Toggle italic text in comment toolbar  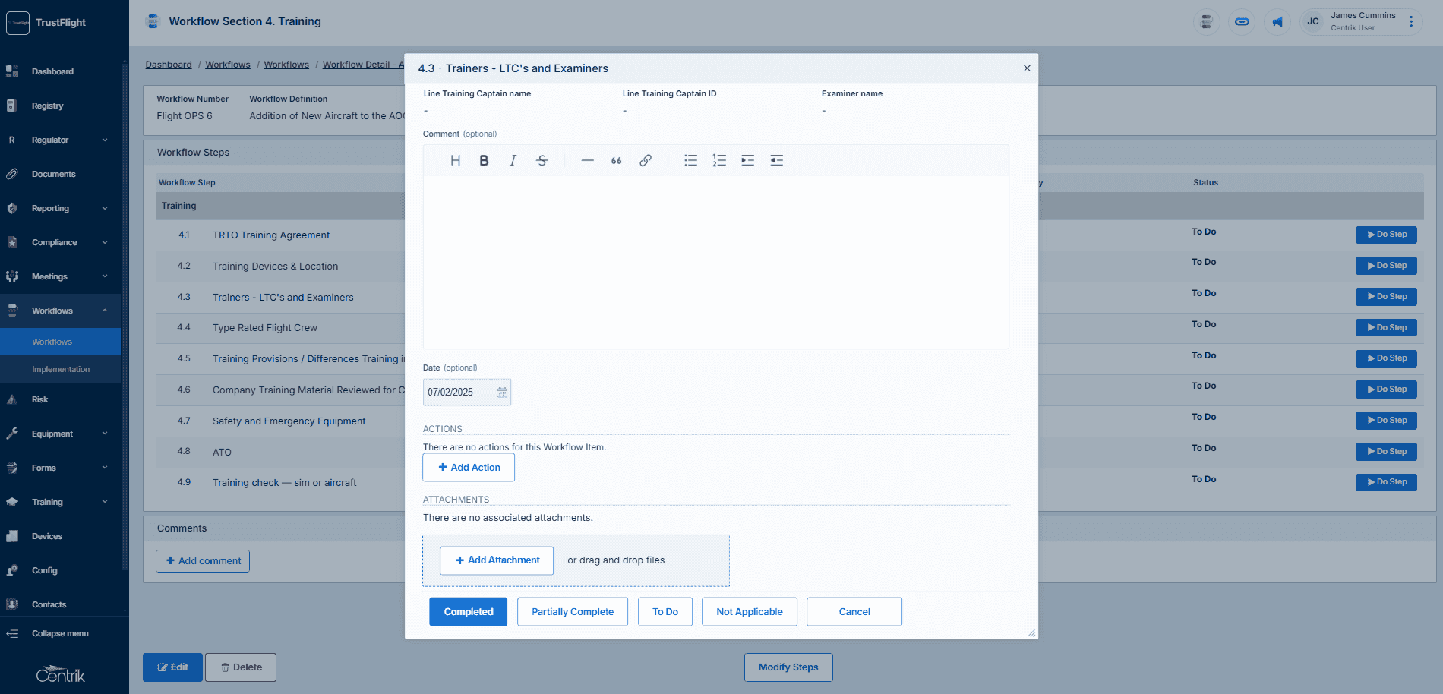tap(513, 160)
